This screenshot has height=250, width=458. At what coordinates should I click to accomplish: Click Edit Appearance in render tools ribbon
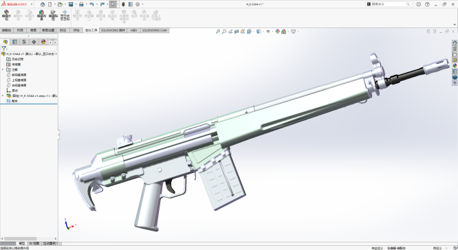click(6, 15)
